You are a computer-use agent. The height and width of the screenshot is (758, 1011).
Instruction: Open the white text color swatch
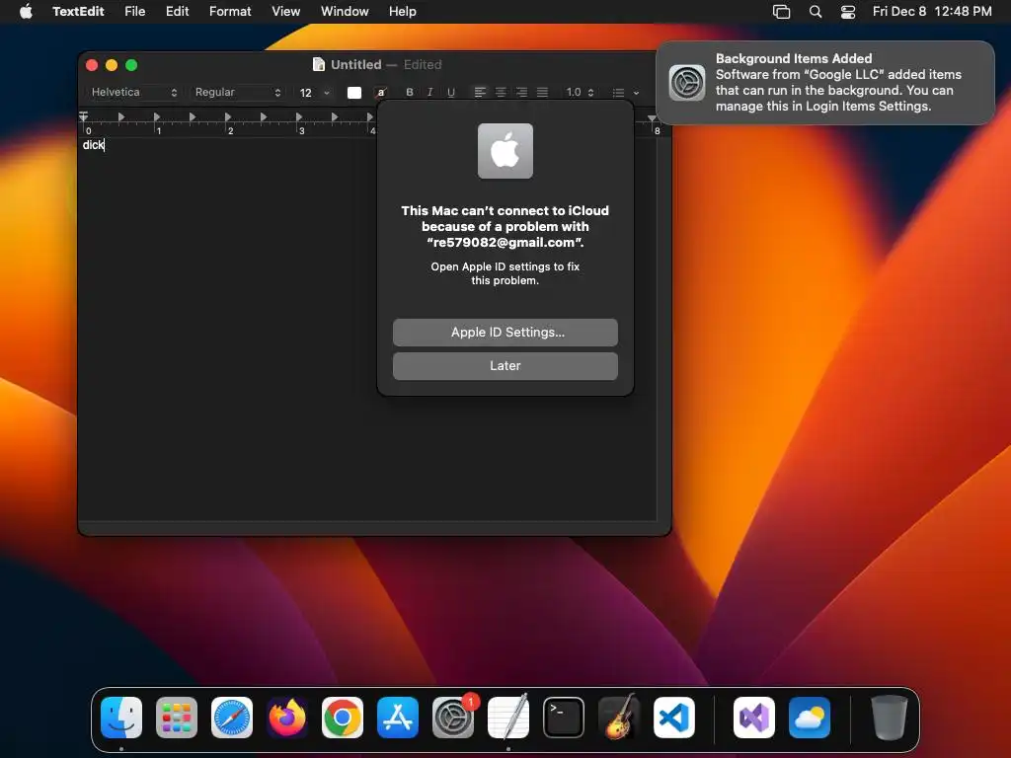[354, 92]
